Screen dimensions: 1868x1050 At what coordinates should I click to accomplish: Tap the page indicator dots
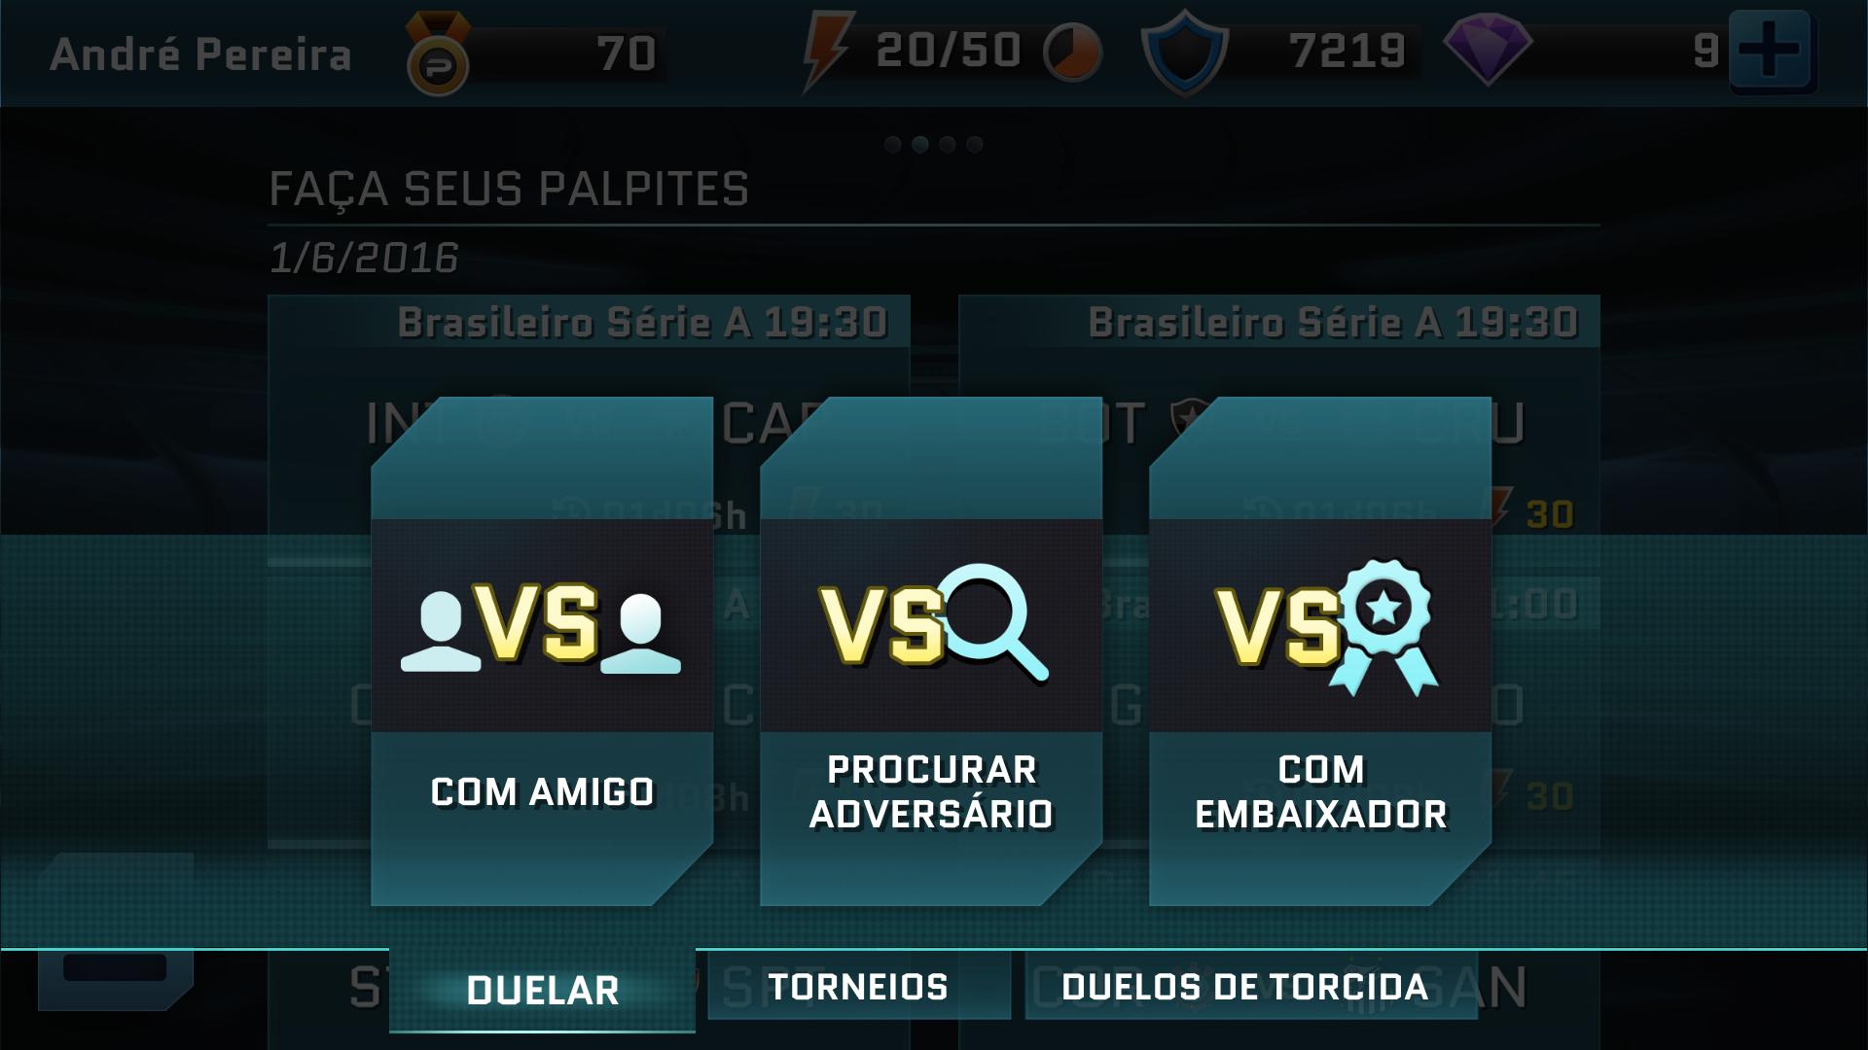[934, 144]
